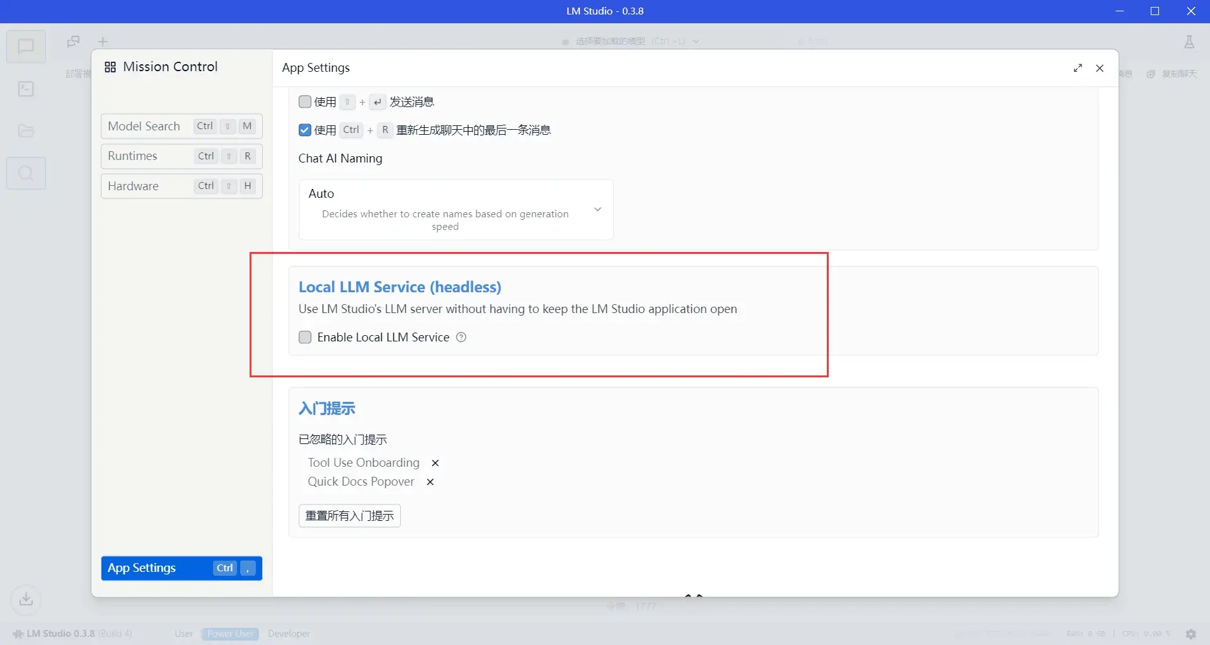Open My Models folder sidebar icon
This screenshot has width=1210, height=645.
click(x=26, y=131)
